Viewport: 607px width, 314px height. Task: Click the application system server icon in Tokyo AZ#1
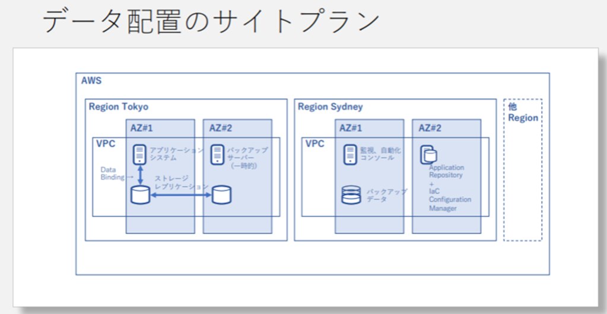(x=140, y=155)
